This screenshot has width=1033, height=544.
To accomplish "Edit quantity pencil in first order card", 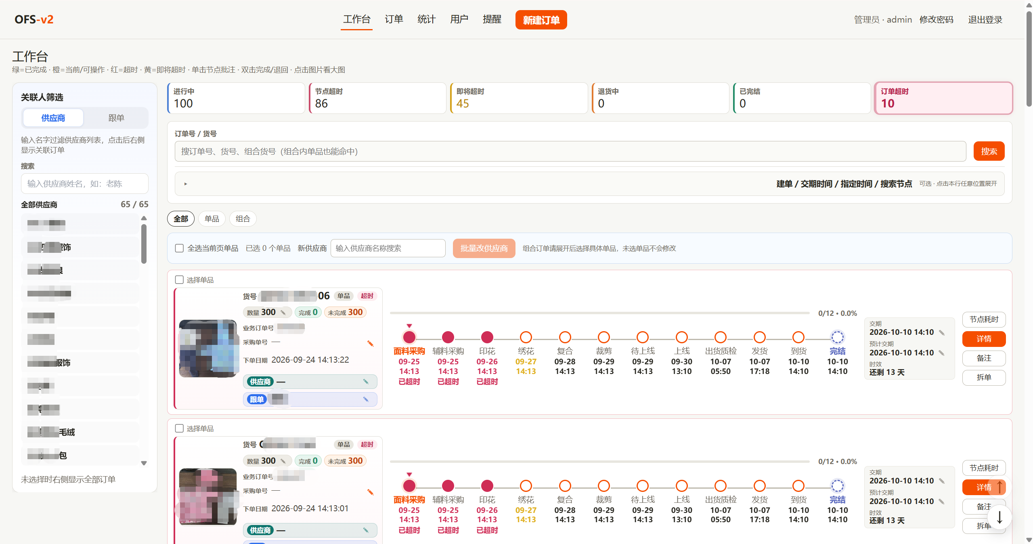I will (x=283, y=313).
